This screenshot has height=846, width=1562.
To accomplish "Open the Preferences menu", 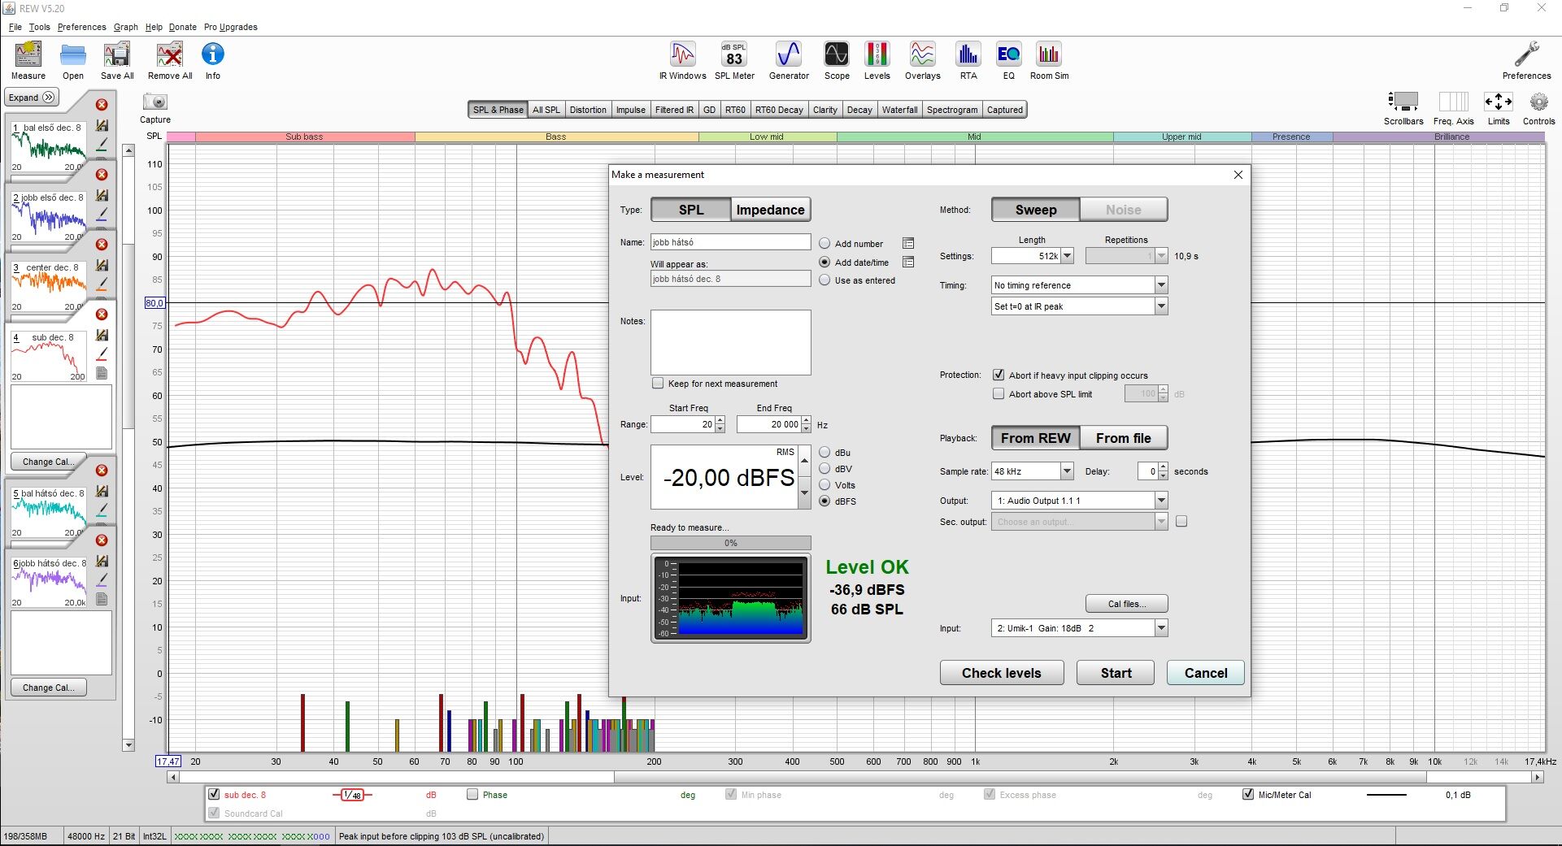I will (x=81, y=27).
